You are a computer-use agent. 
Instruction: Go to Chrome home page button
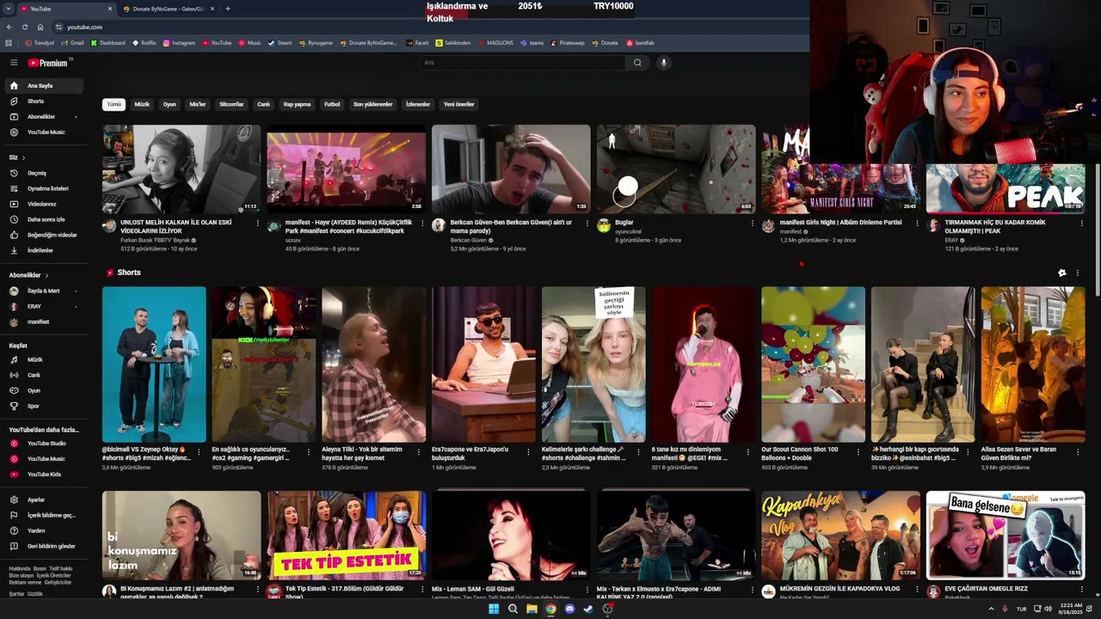[40, 27]
